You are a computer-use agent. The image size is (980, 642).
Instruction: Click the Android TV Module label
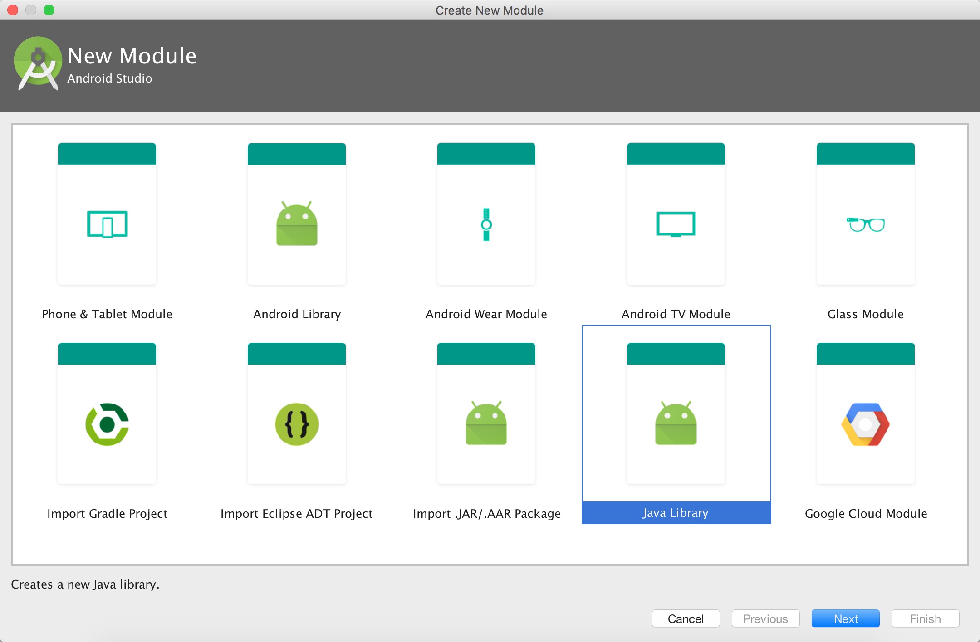coord(676,314)
